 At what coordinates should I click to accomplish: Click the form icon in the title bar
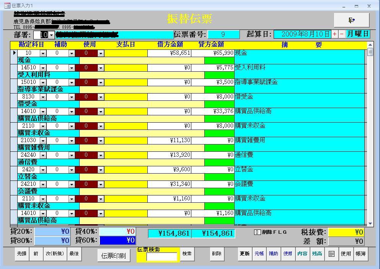(x=7, y=6)
